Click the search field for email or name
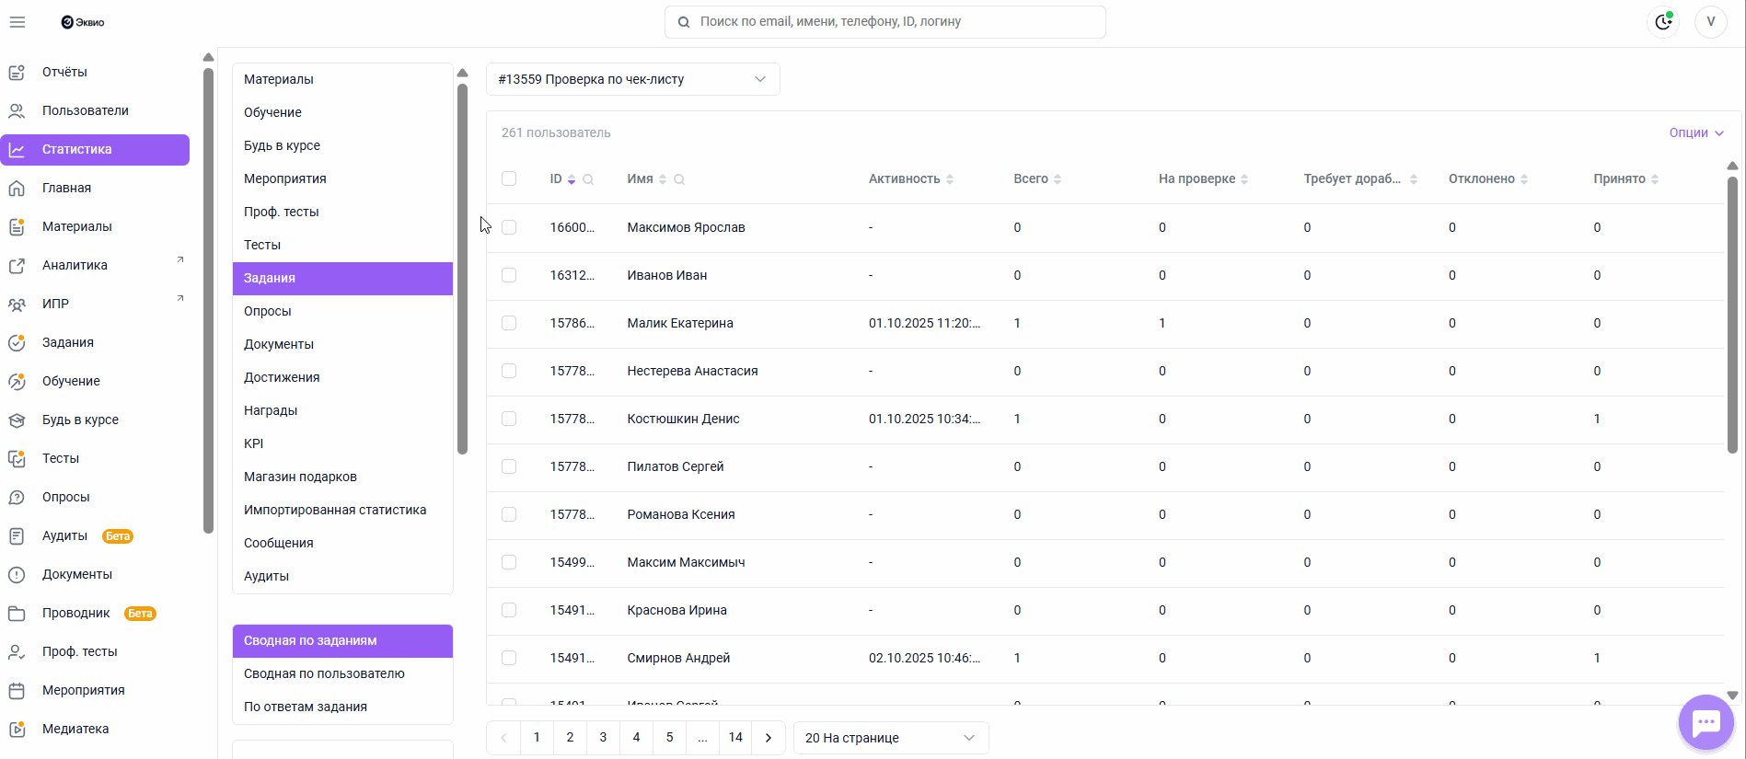 (x=885, y=22)
